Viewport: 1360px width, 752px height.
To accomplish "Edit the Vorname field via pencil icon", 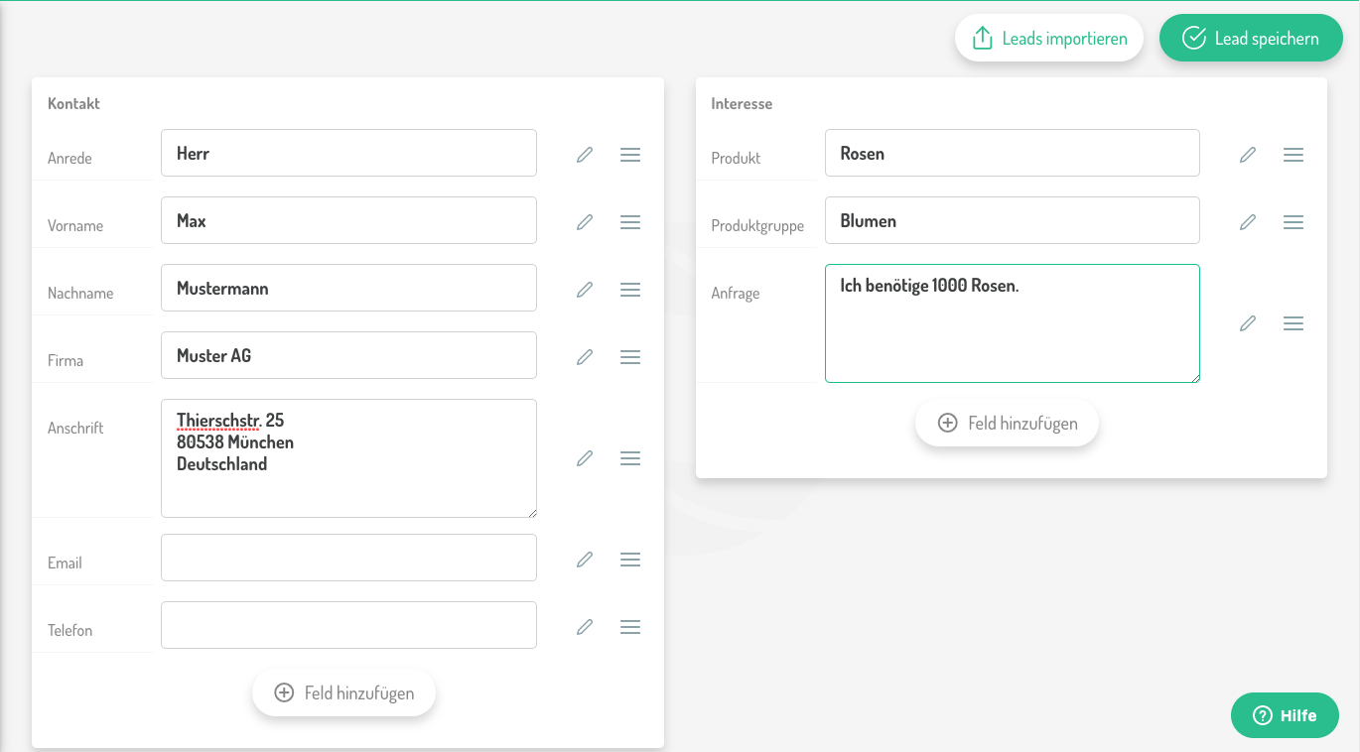I will tap(585, 222).
